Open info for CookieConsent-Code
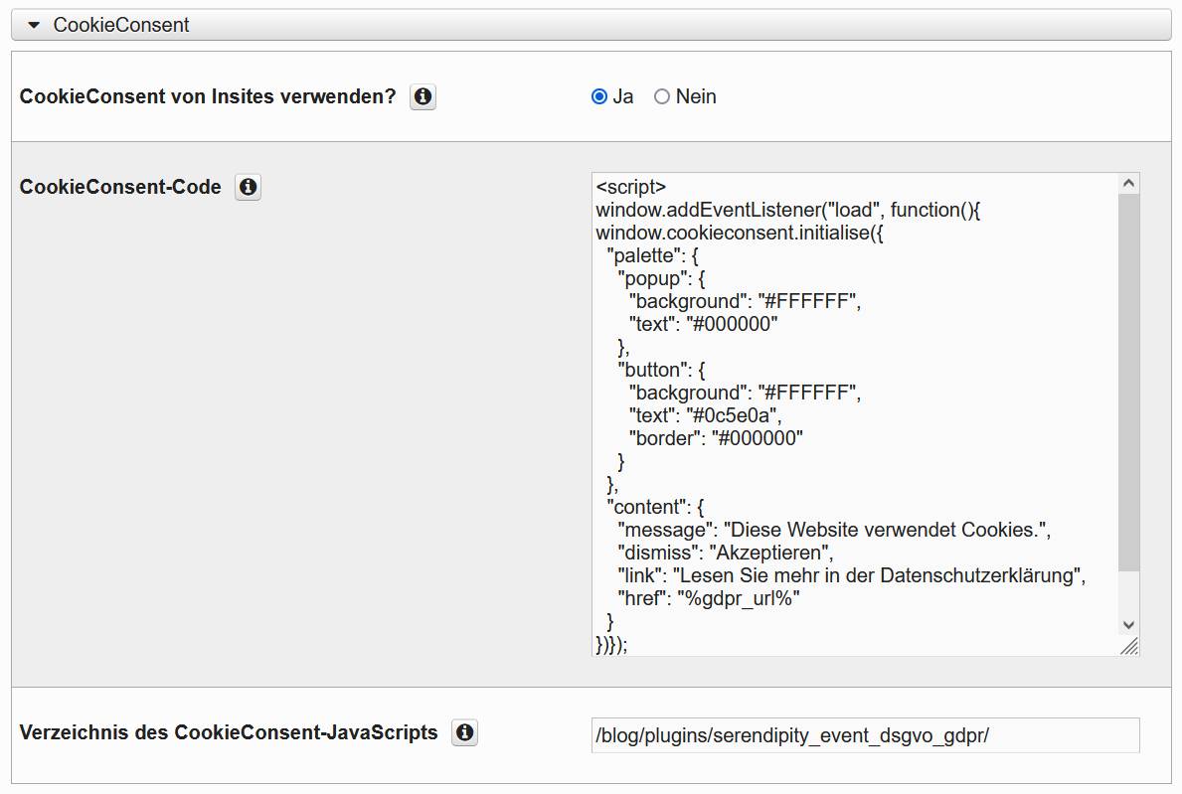Image resolution: width=1182 pixels, height=794 pixels. point(248,187)
